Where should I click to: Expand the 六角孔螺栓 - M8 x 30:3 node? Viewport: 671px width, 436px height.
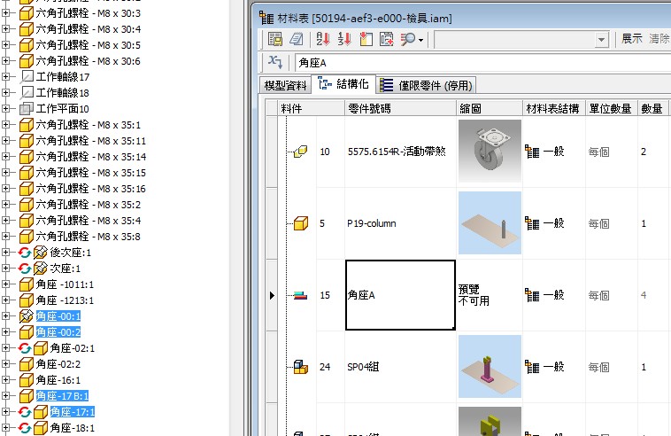tap(5, 13)
